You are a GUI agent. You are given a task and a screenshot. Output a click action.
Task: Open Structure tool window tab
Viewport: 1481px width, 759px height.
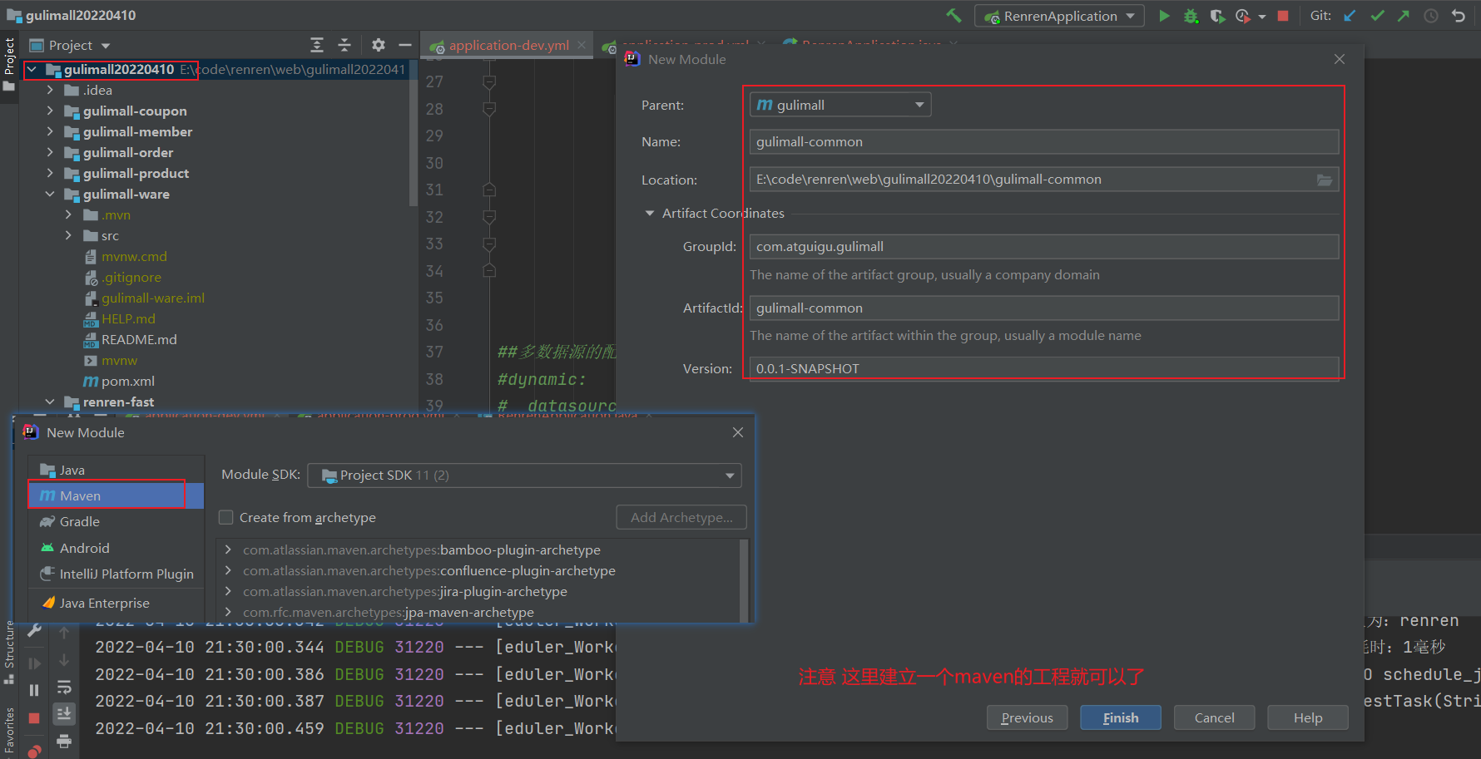click(x=9, y=653)
